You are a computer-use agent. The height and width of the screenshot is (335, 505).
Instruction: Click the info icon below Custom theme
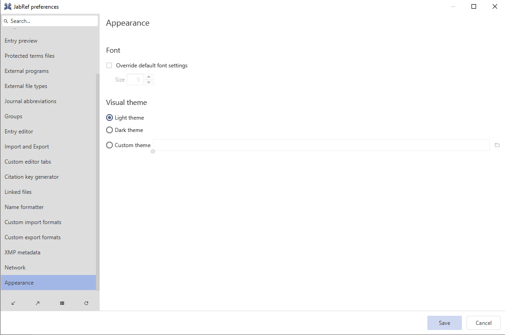[x=153, y=151]
